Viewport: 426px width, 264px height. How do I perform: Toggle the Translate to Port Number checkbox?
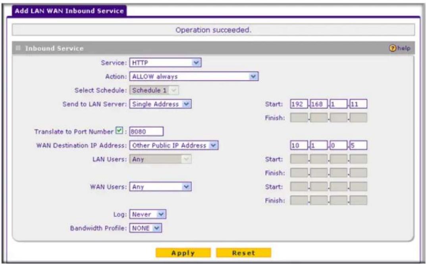119,131
